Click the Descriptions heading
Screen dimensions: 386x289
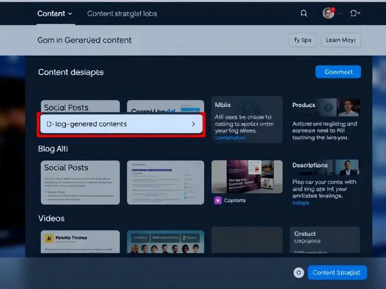coord(310,166)
